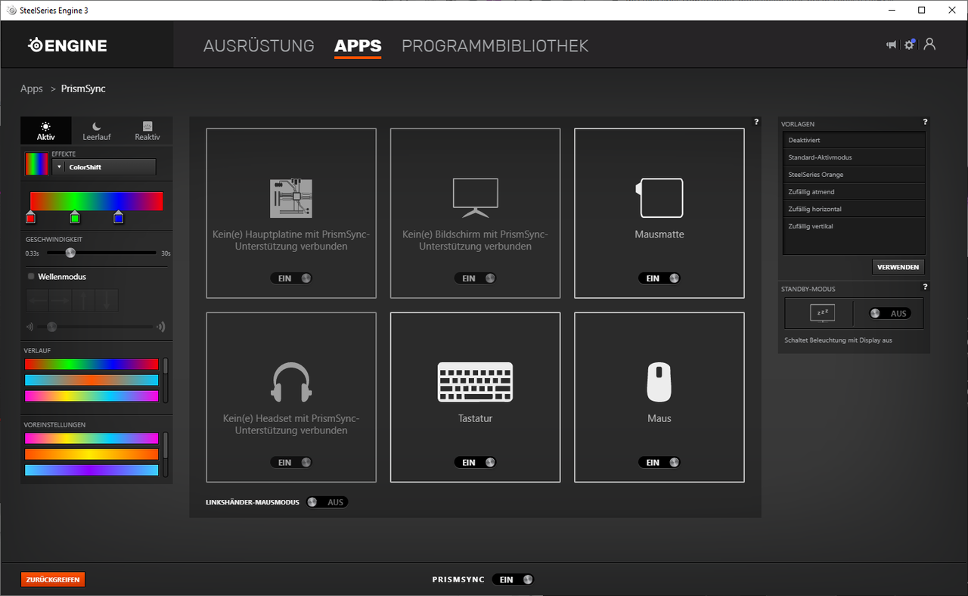Click the wave direction down arrow
Image resolution: width=968 pixels, height=596 pixels.
pos(107,300)
